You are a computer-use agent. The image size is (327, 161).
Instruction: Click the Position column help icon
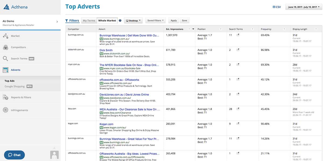click(221, 29)
